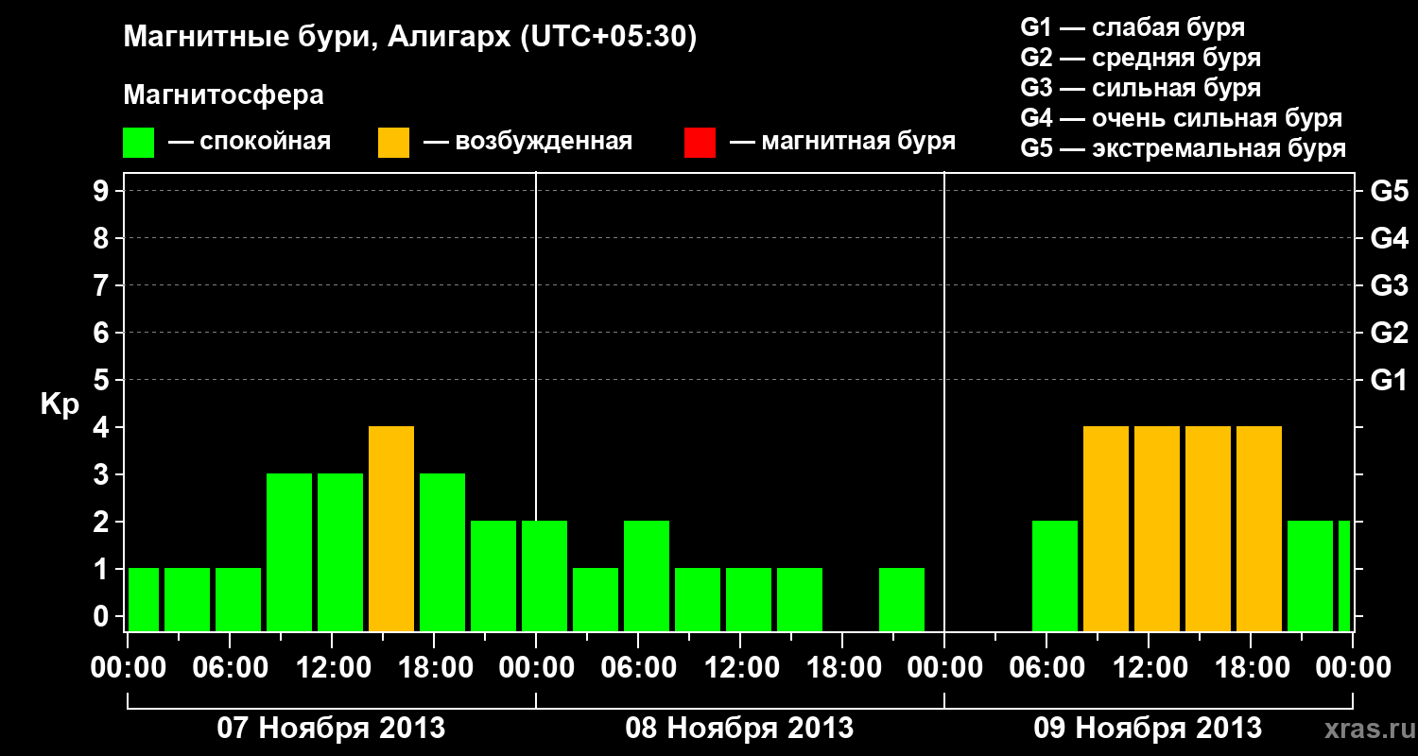Click the '— спокойная' legend text
1418x756 pixels.
pyautogui.click(x=250, y=142)
